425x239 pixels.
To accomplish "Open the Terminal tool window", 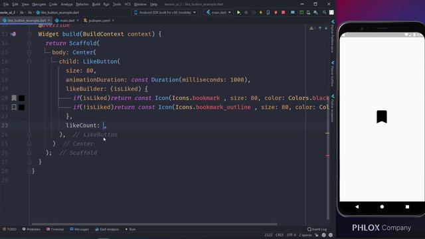I will [55, 229].
